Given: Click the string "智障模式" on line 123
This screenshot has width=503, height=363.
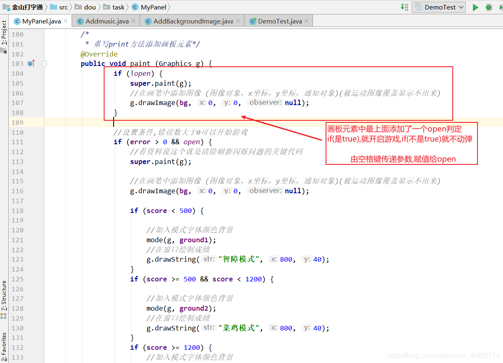Looking at the screenshot, I should click(239, 260).
